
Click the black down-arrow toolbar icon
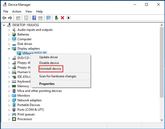click(x=68, y=18)
